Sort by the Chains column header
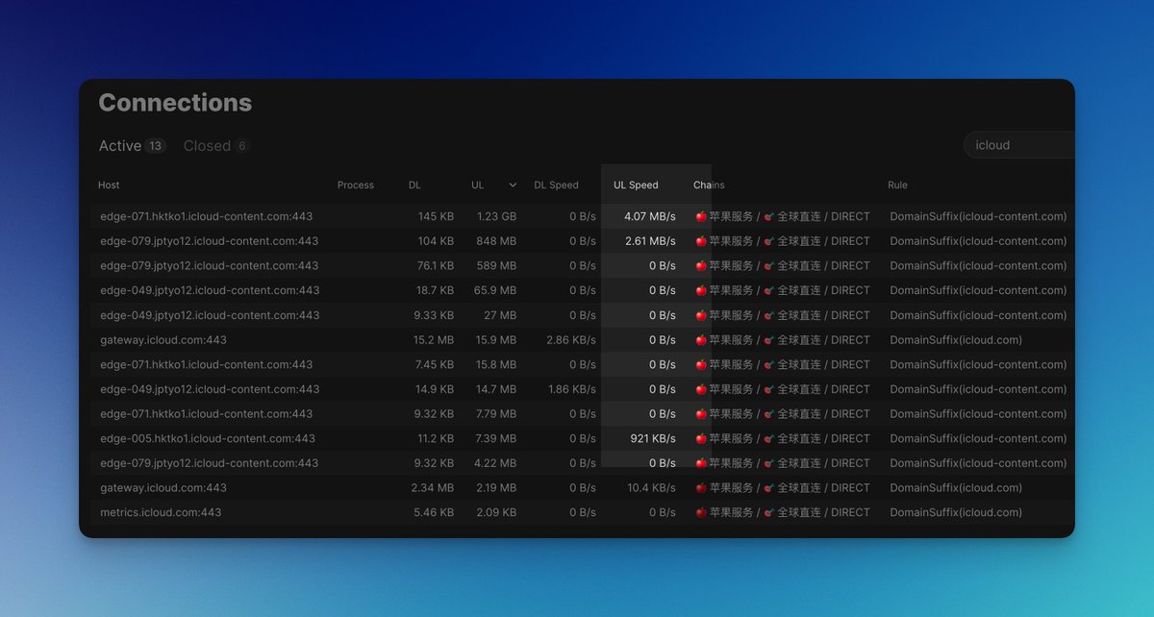 709,185
